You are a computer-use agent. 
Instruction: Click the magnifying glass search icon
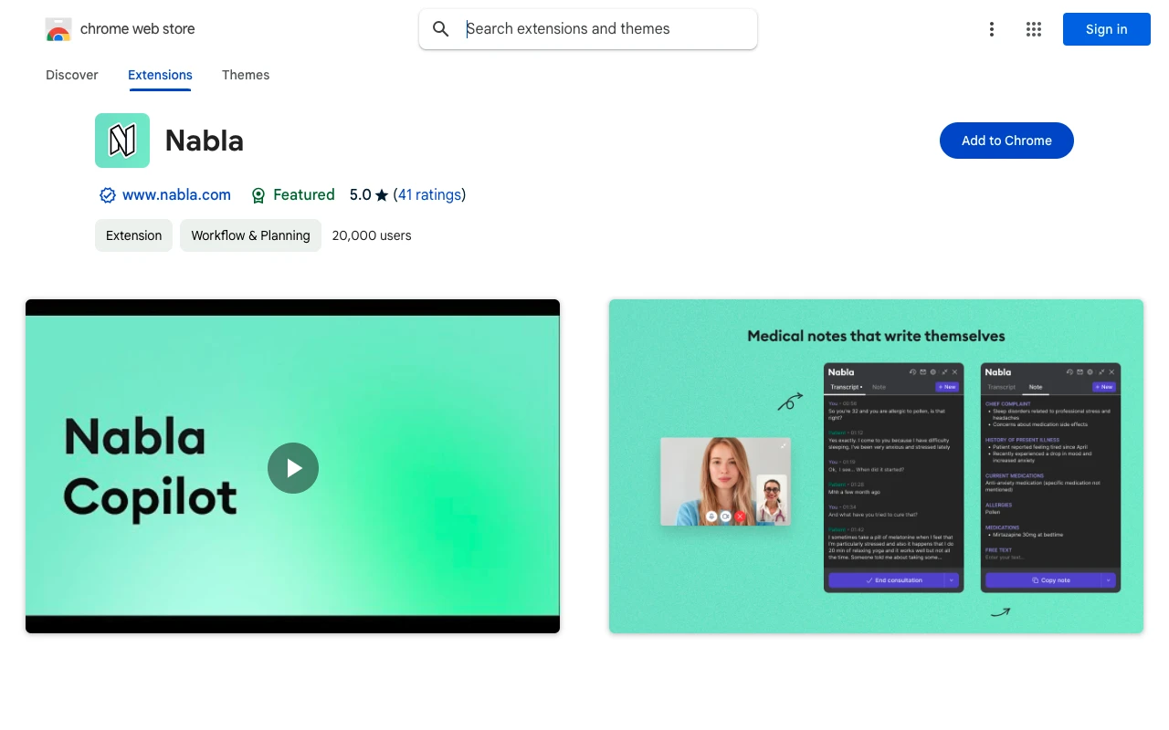tap(441, 29)
